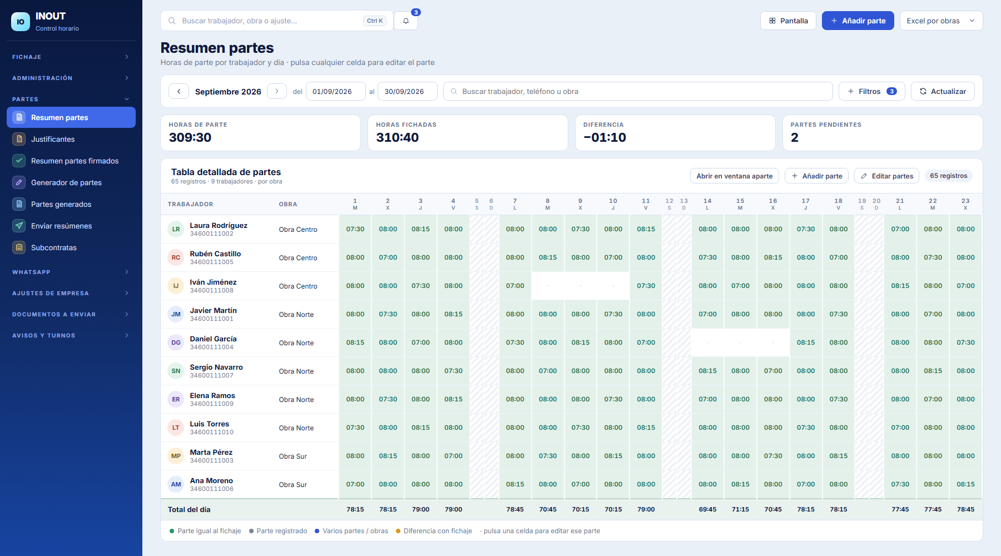Image resolution: width=1001 pixels, height=556 pixels.
Task: Click Daniel García empty cell on day 15
Action: [740, 342]
